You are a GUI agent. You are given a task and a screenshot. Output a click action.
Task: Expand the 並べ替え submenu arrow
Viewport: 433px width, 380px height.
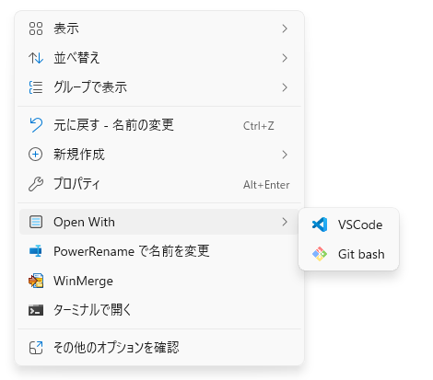tap(285, 58)
